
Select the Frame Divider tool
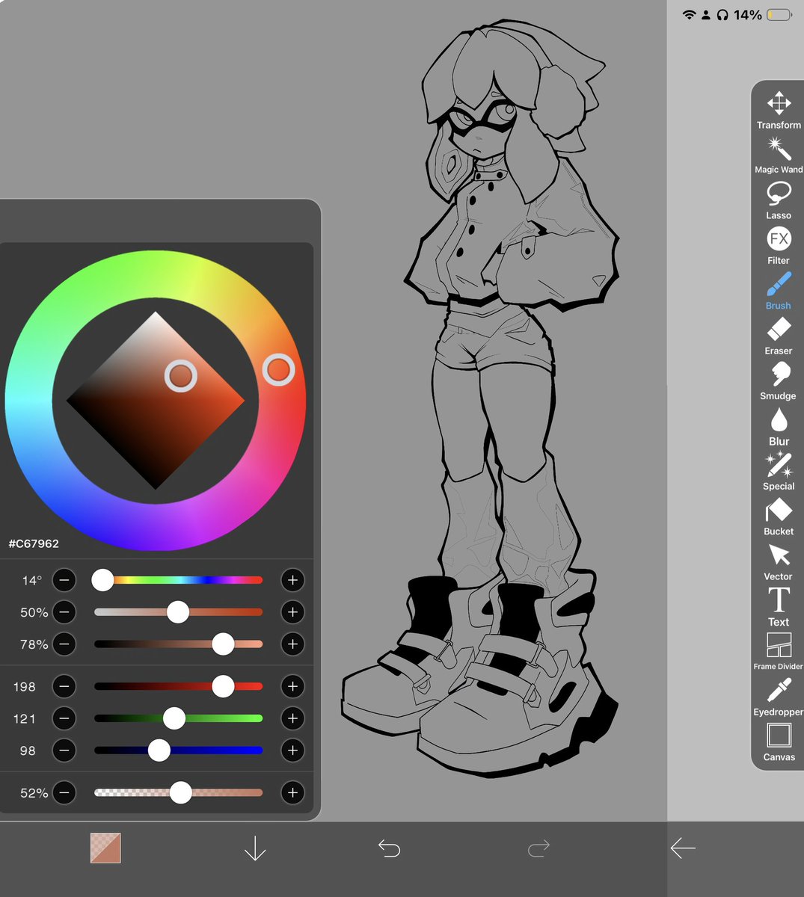pos(779,652)
